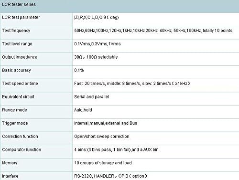Screen dimensions: 239x180
Task: Select the 'Correction function' label
Action: 20,137
